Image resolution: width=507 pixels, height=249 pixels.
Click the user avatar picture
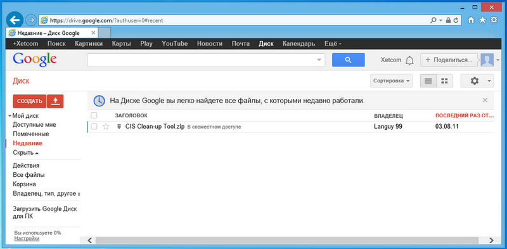[x=487, y=60]
